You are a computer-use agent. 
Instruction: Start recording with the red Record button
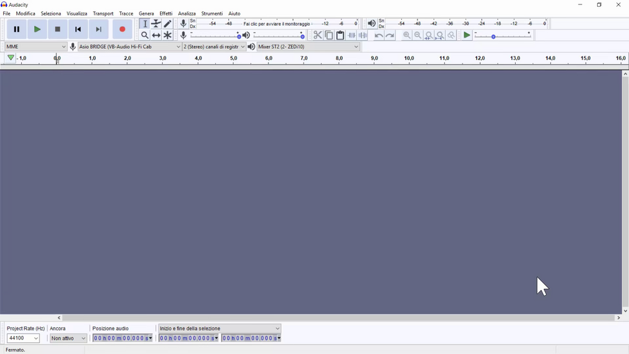click(x=122, y=29)
